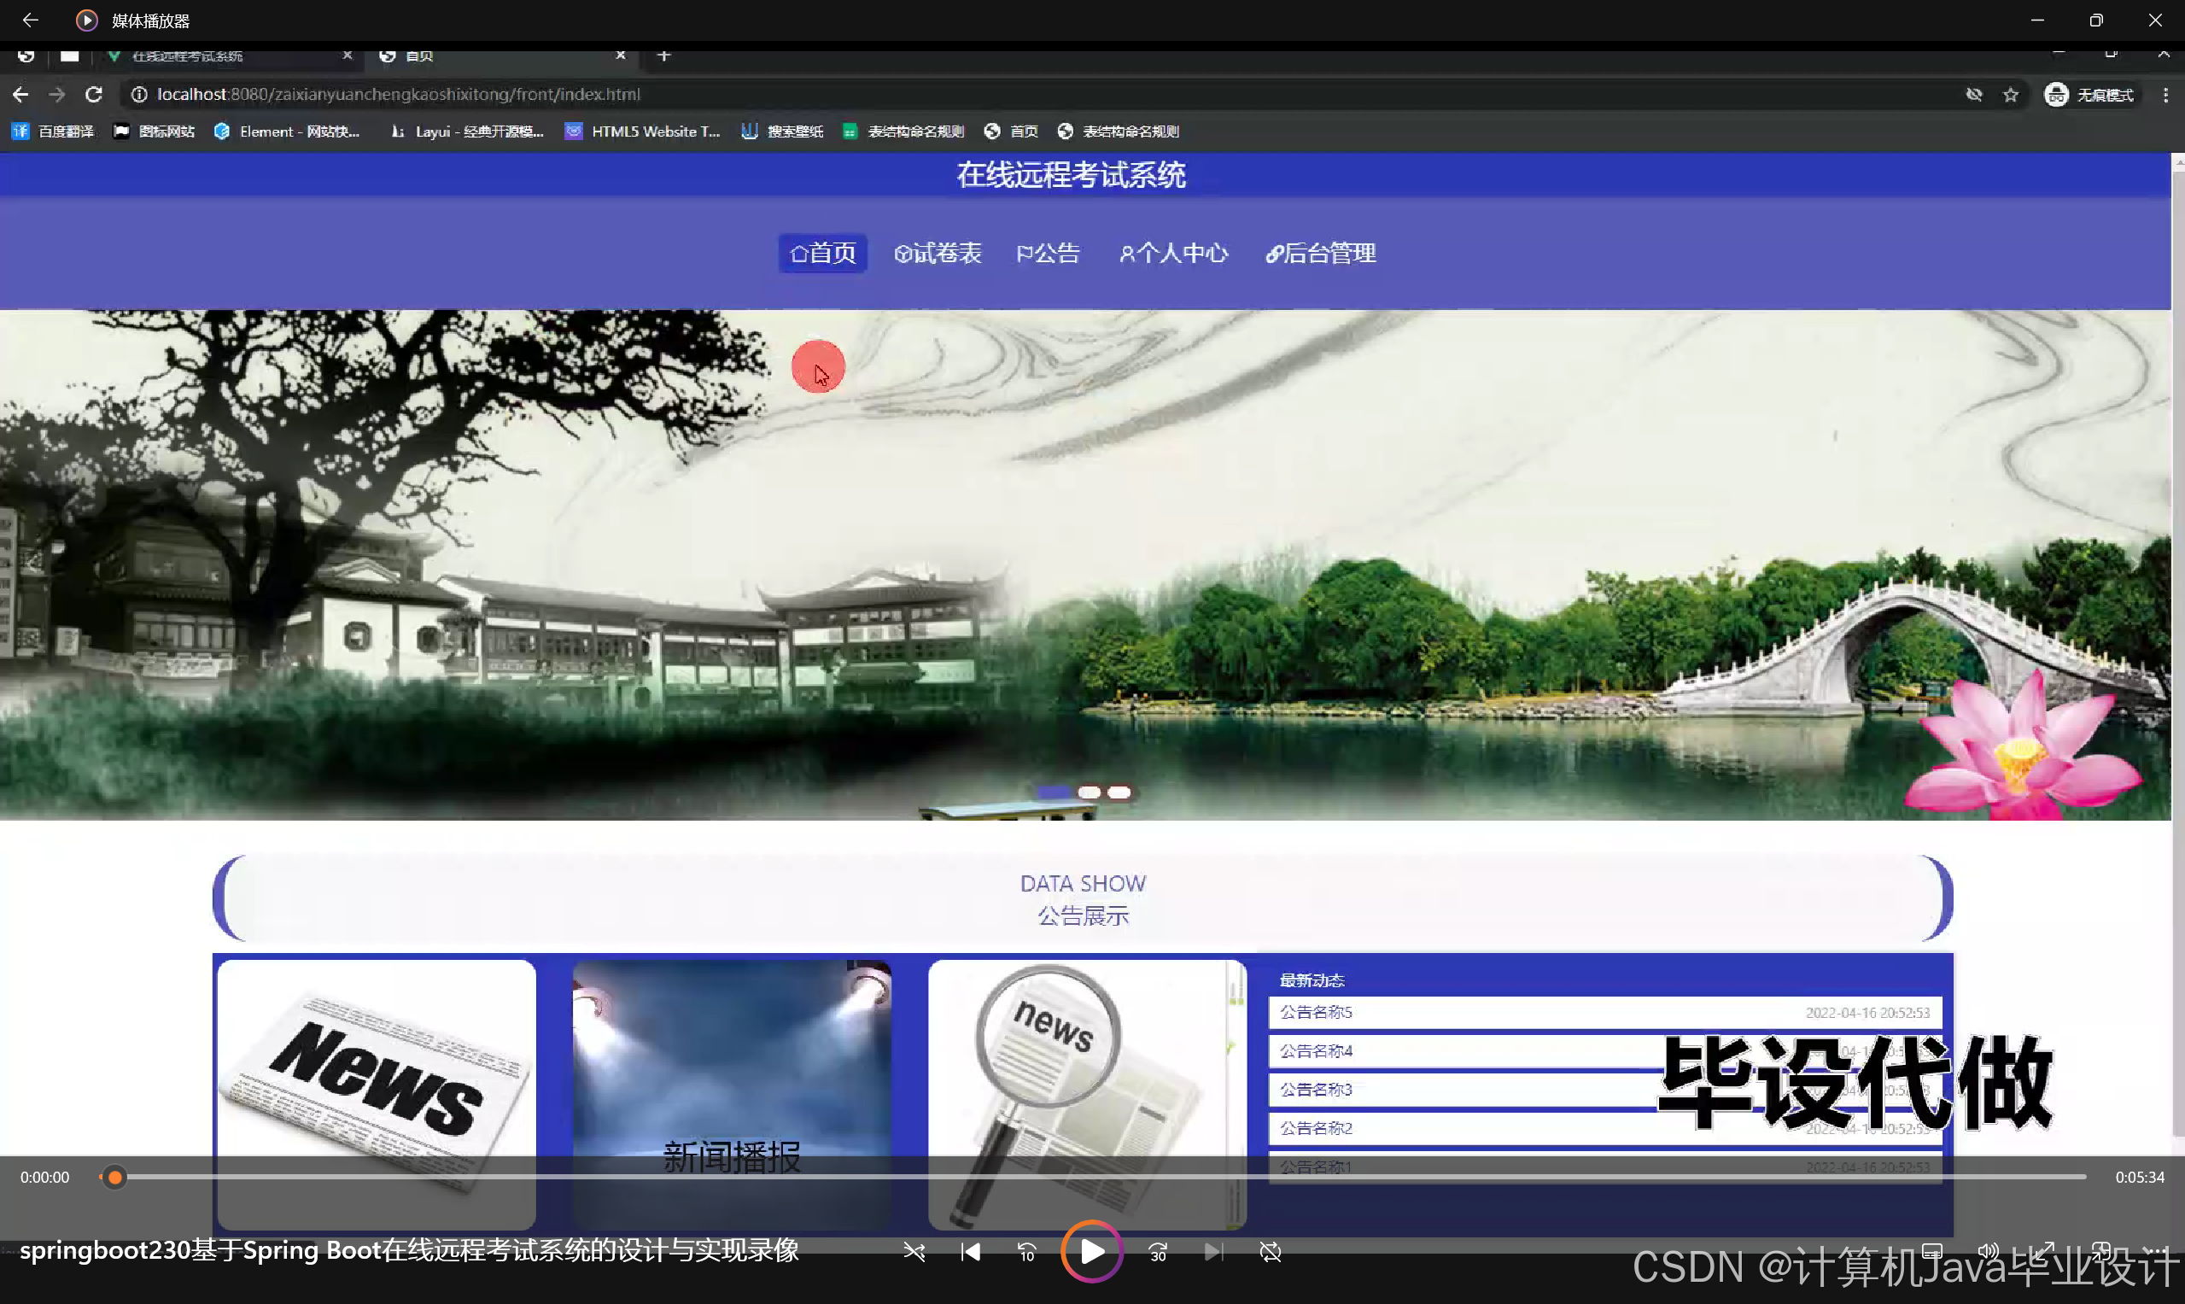This screenshot has height=1304, width=2185.
Task: Skip back 10 seconds
Action: (x=1026, y=1252)
